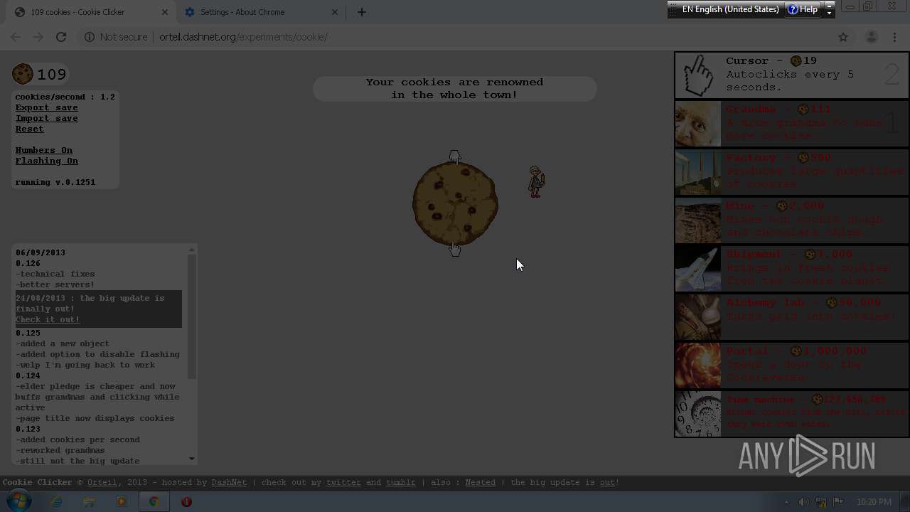
Task: Buy the Shipment rocket item
Action: click(x=791, y=268)
